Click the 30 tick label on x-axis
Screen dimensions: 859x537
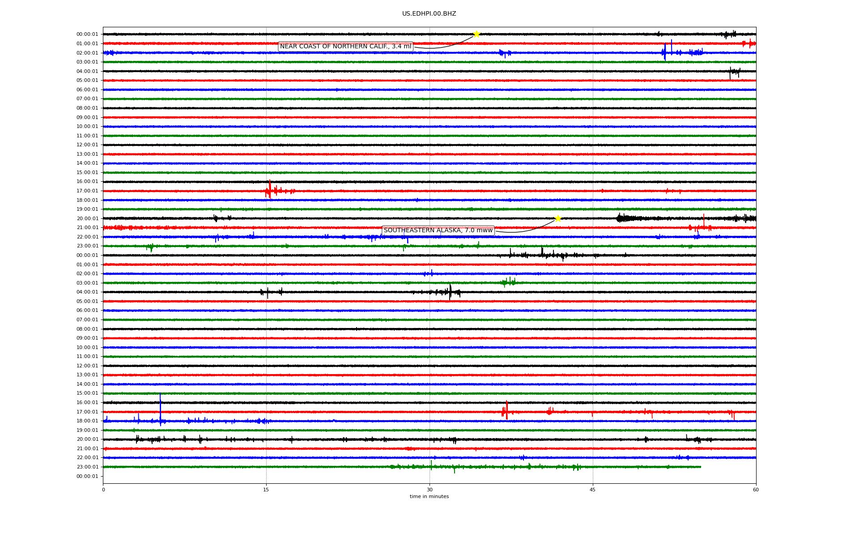coord(429,490)
